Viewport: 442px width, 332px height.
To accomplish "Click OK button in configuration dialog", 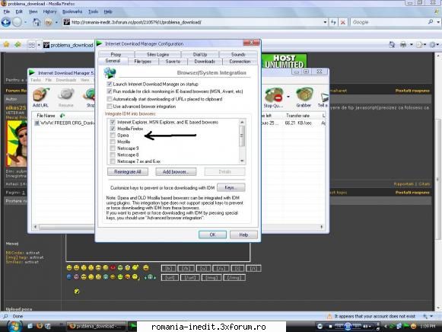I will pos(212,235).
